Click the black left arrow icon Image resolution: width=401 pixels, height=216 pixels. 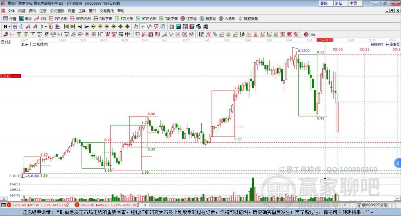click(x=80, y=27)
